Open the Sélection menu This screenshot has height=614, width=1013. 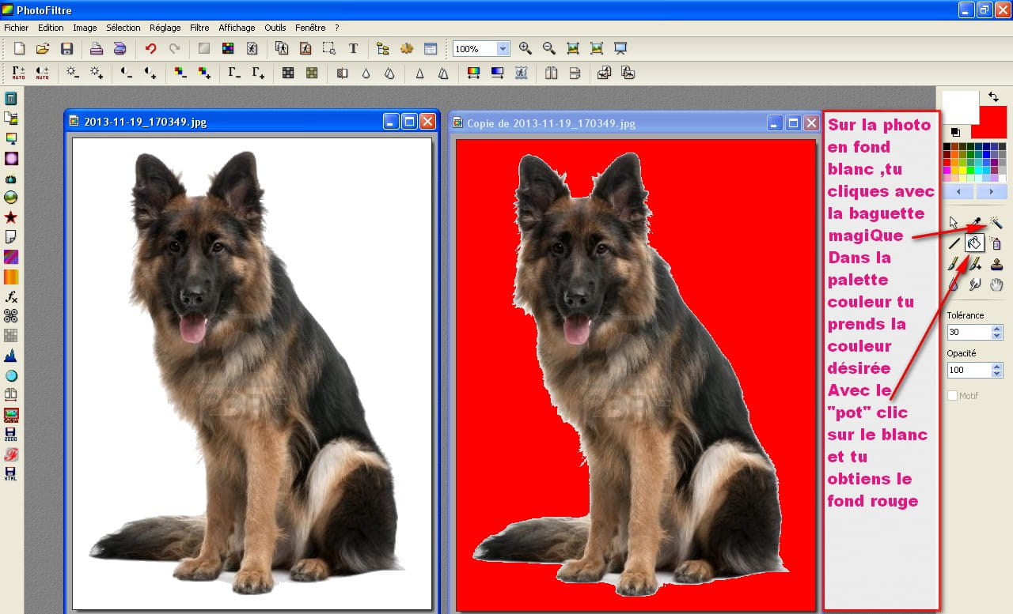[123, 28]
